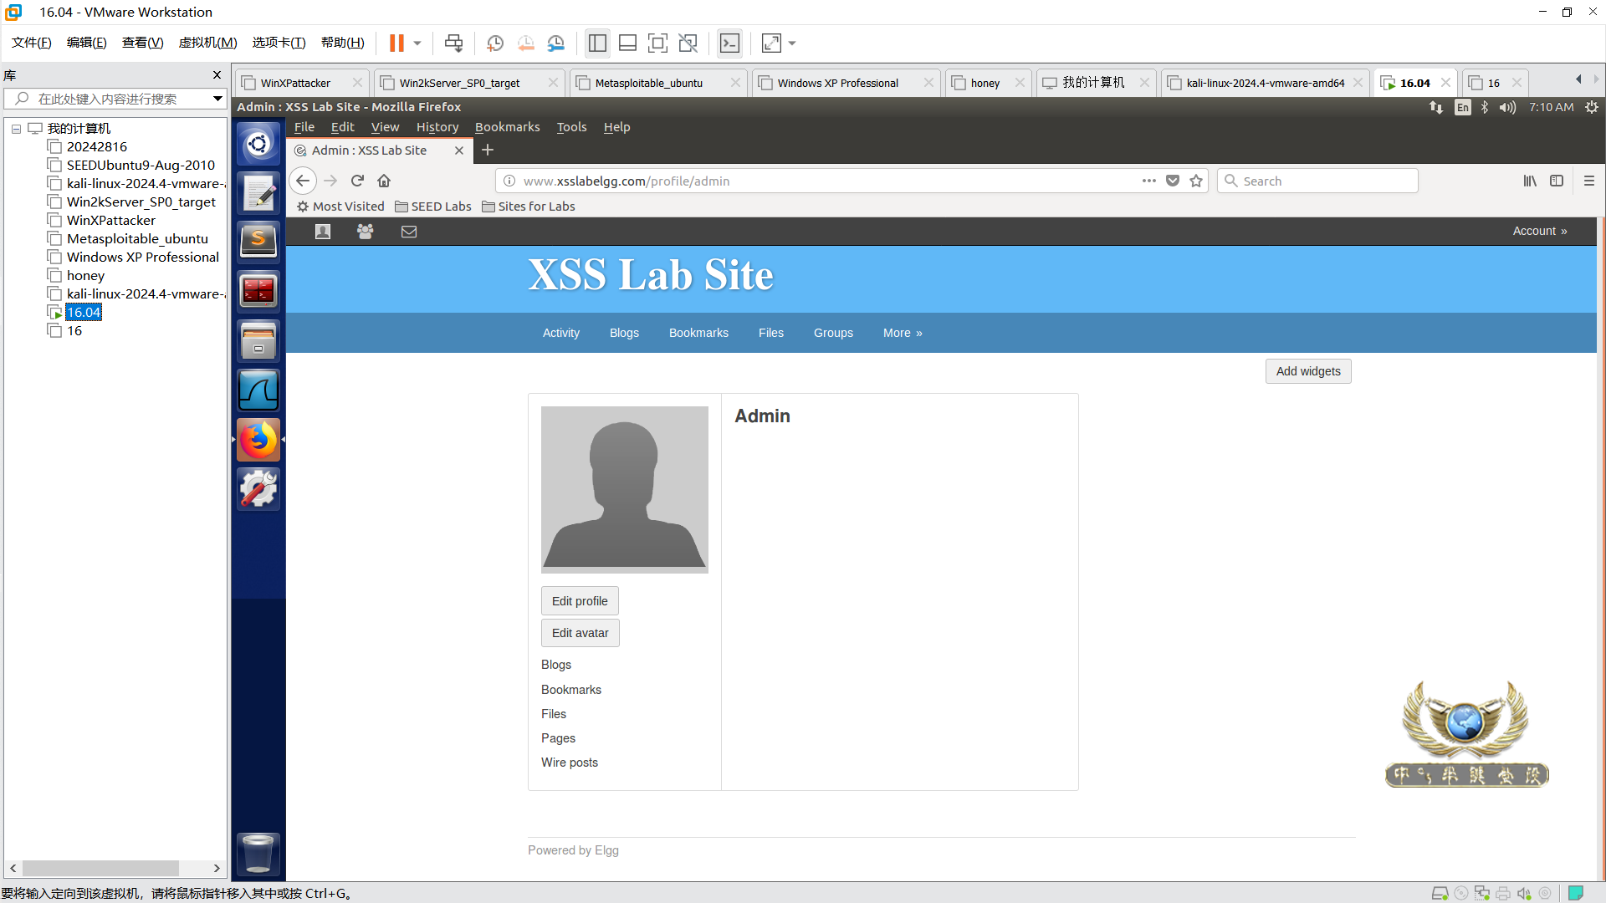Open Elgg messages envelope icon

click(409, 232)
